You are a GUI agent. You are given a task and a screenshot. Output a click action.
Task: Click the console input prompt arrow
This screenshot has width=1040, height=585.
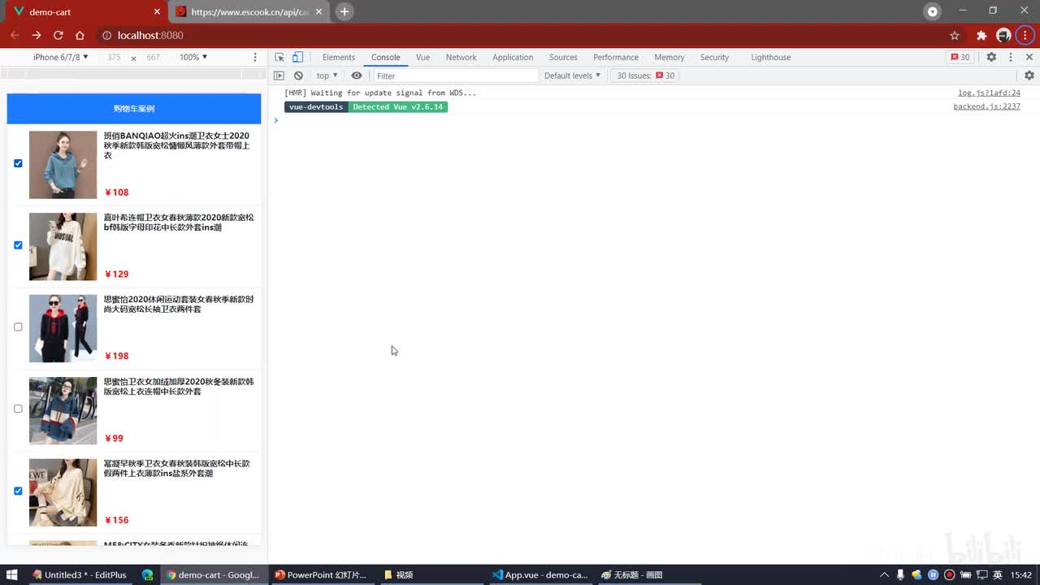[276, 120]
